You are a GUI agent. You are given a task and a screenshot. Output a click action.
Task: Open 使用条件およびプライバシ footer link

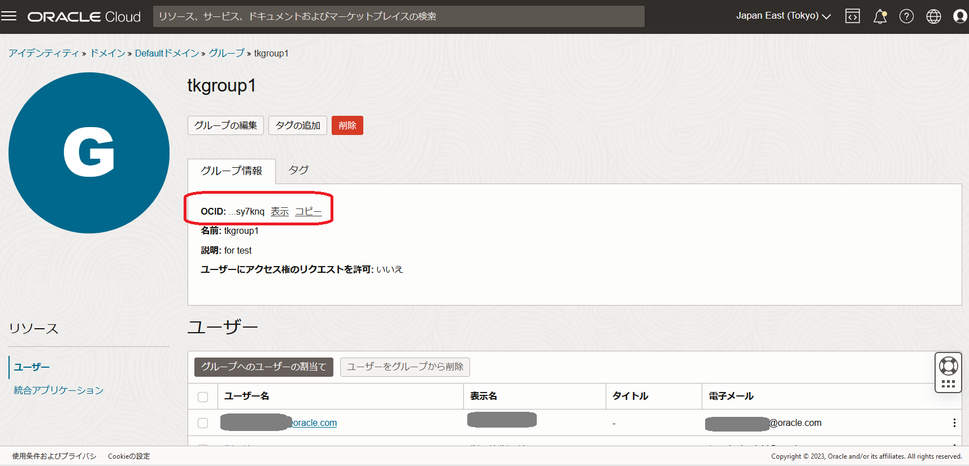tap(54, 456)
